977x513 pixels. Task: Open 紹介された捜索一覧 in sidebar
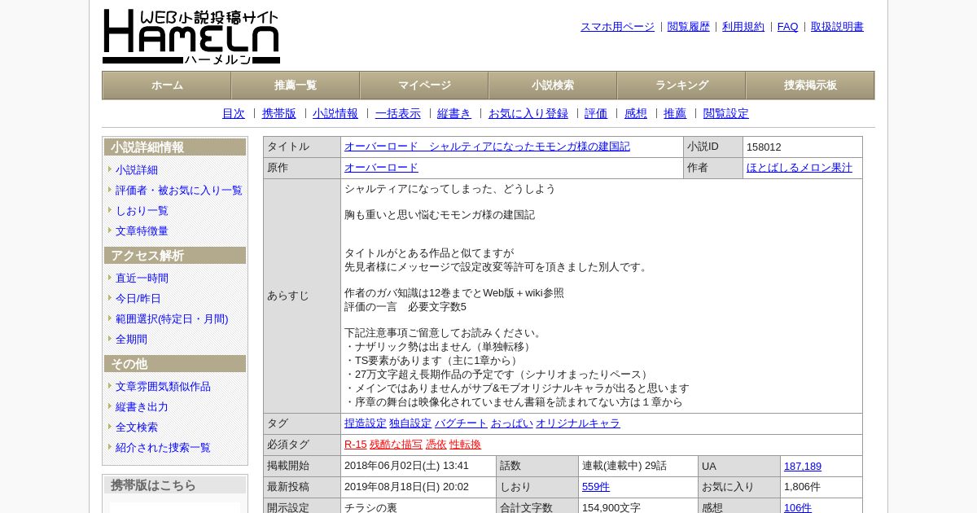[x=163, y=448]
